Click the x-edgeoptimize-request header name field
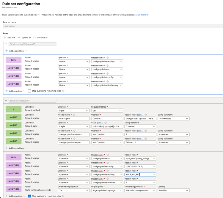Screen dimensions: 223x198 click(74, 142)
